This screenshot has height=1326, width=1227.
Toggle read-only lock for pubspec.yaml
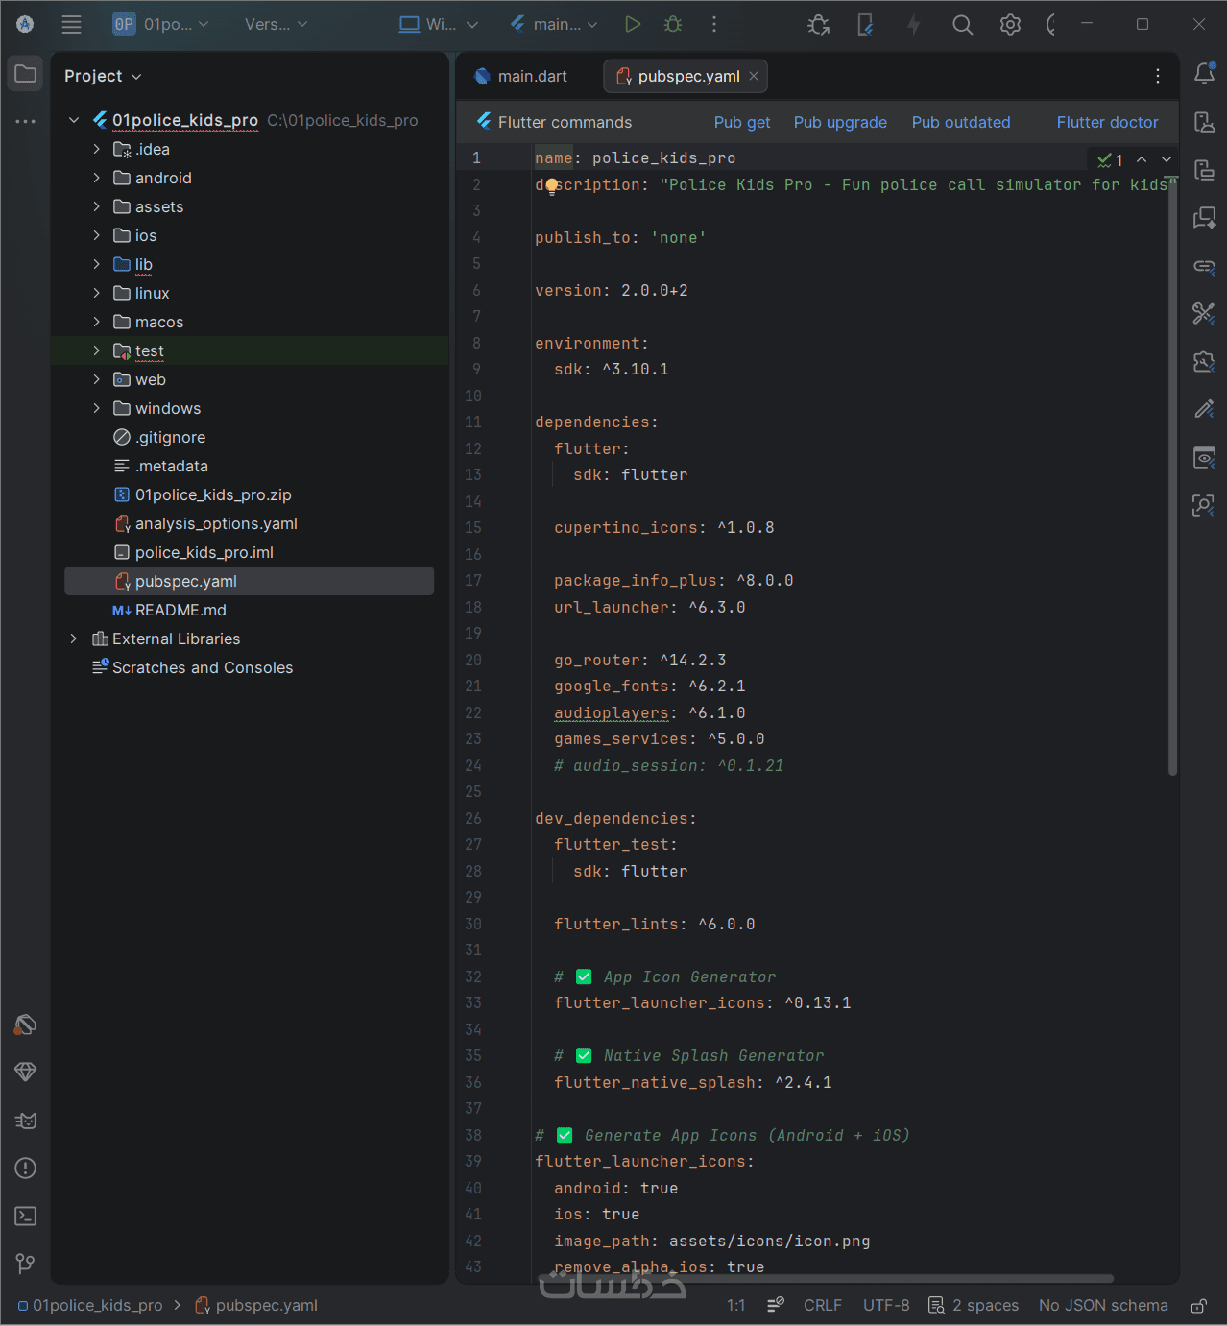1198,1306
